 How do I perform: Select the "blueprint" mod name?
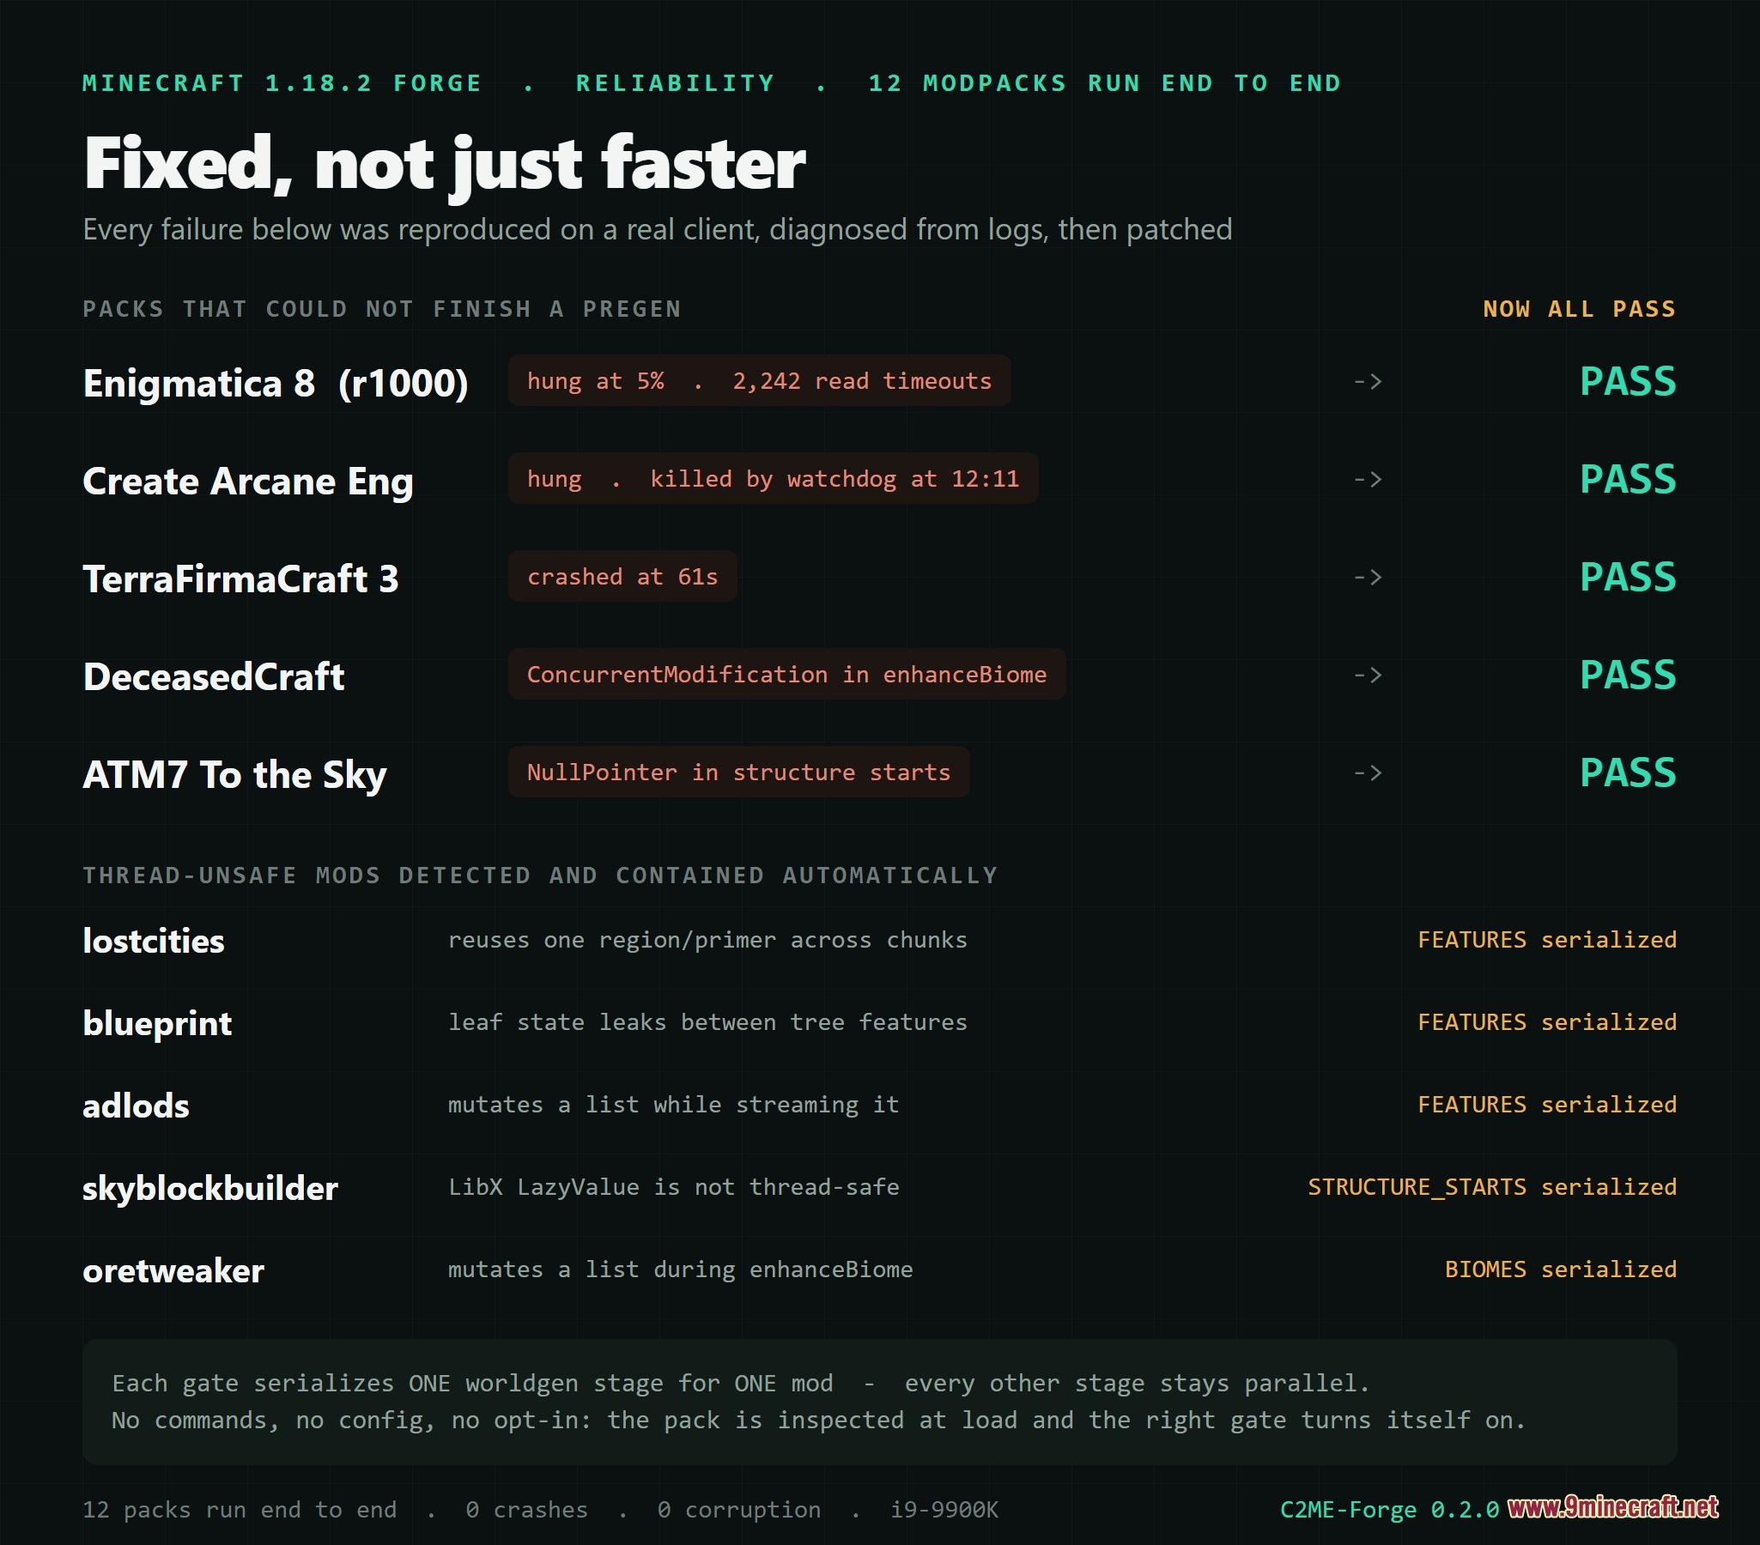157,1023
